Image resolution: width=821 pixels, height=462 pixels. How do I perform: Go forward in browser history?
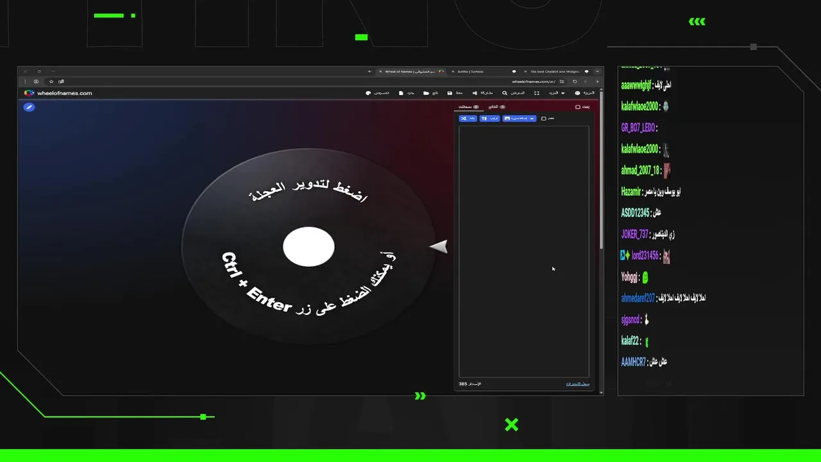pyautogui.click(x=586, y=81)
